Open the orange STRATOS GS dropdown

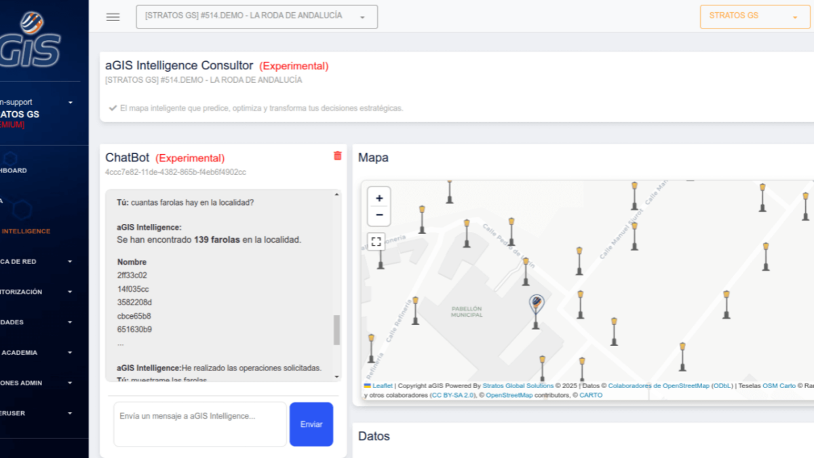pos(755,16)
